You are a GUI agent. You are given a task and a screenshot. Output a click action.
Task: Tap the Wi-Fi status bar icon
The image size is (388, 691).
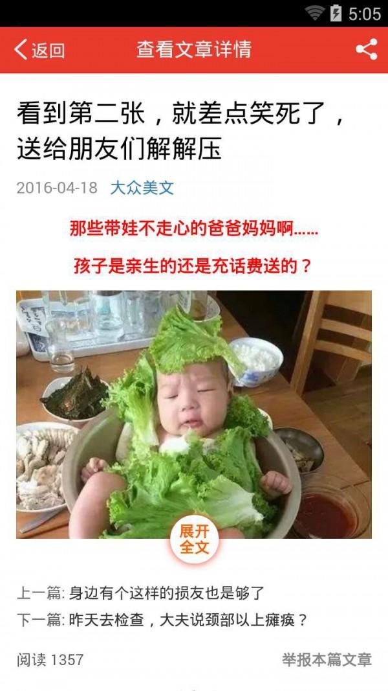point(314,14)
